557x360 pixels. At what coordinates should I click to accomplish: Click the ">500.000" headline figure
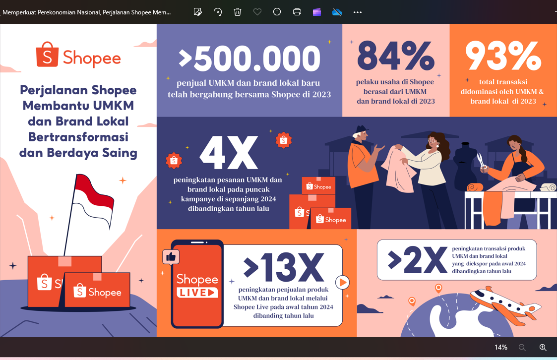coord(249,58)
